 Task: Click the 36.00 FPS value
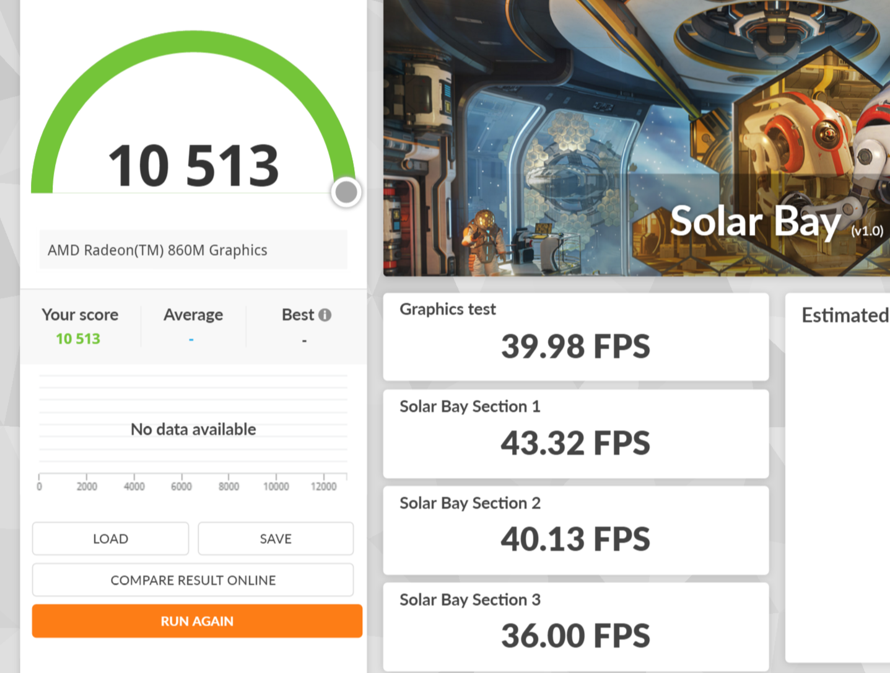pyautogui.click(x=575, y=636)
